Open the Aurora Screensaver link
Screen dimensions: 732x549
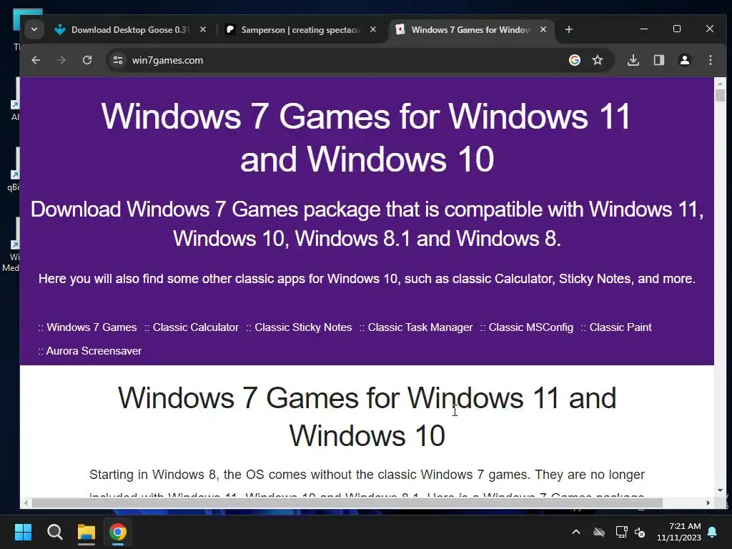click(x=94, y=350)
